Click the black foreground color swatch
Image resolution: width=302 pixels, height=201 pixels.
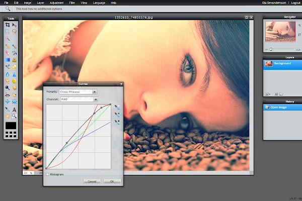(11, 126)
